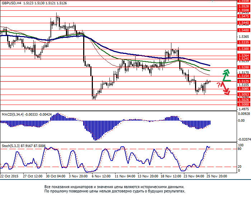Viewport: 251px width, 197px height.
Task: Click the 6 Nov 12:00 date label
Action: 101,176
